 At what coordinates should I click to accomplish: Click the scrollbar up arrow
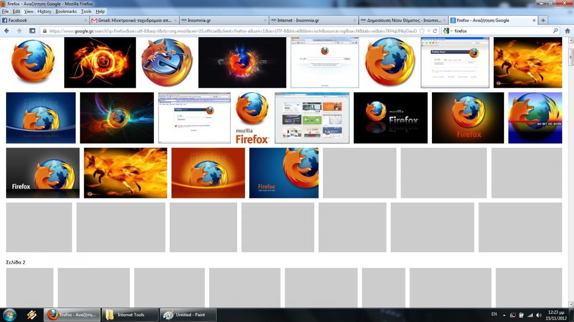pos(571,40)
